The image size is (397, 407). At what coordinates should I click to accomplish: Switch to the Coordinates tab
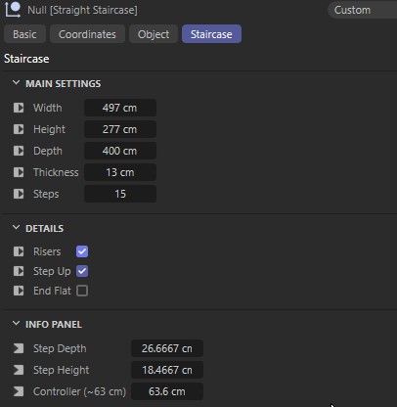[87, 34]
